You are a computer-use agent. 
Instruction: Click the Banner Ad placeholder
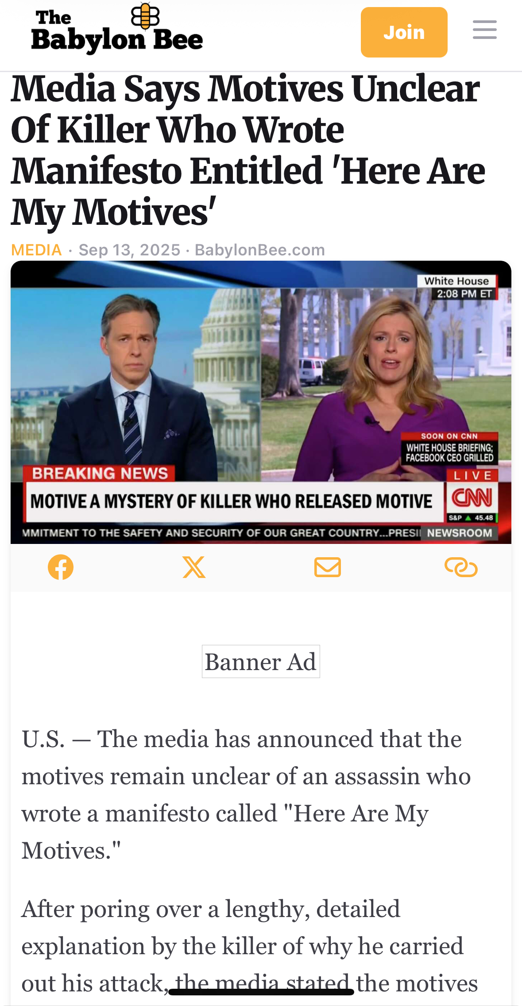(261, 662)
